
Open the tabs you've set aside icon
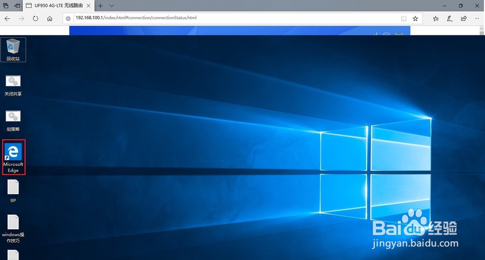pyautogui.click(x=5, y=5)
